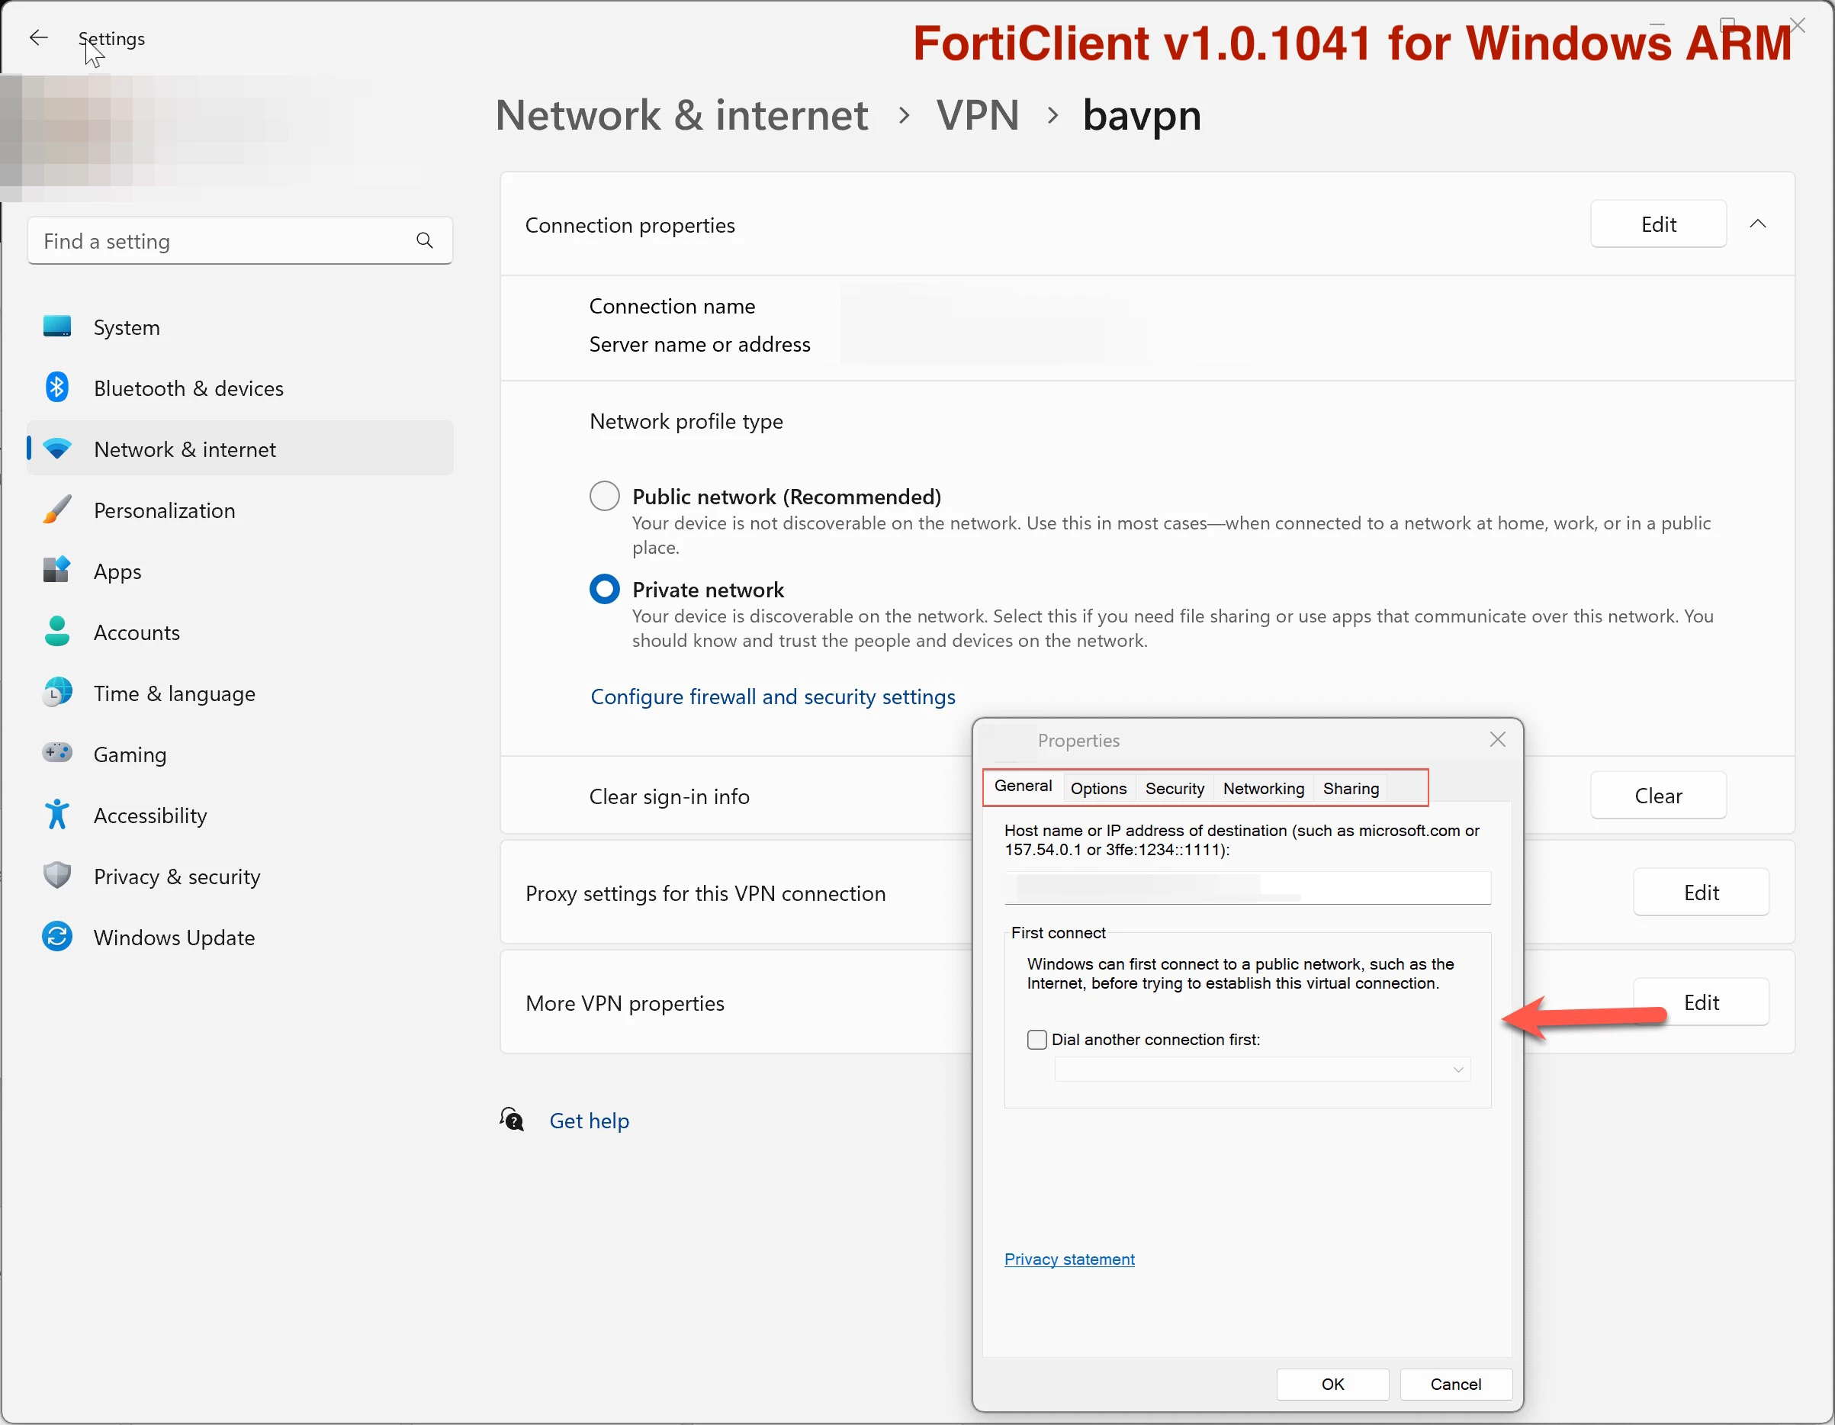Open the Privacy statement link
The height and width of the screenshot is (1425, 1835).
click(x=1069, y=1259)
